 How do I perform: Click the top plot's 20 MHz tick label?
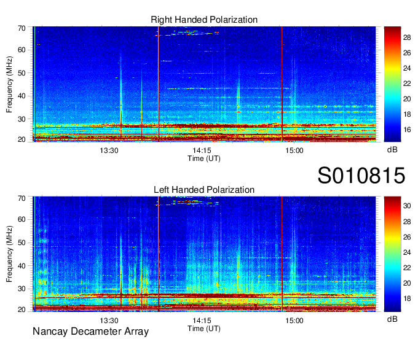tap(22, 139)
